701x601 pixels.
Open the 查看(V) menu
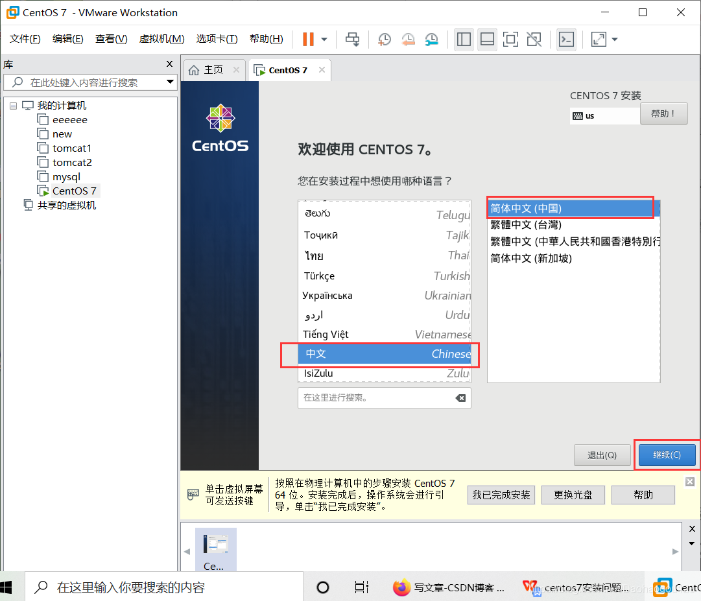tap(111, 39)
